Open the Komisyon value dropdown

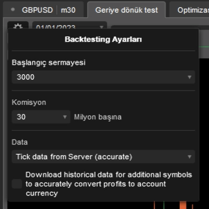click(65, 117)
